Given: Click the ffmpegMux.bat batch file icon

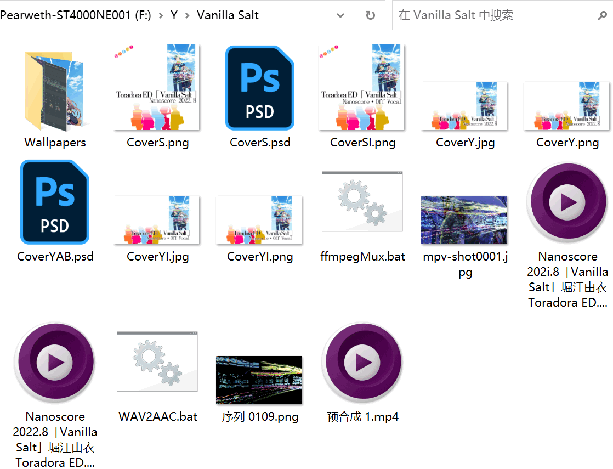Looking at the screenshot, I should 362,201.
